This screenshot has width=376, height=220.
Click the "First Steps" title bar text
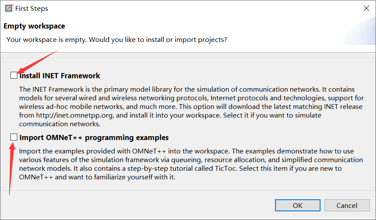(32, 9)
